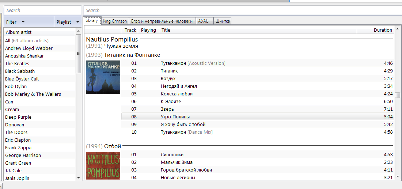This screenshot has width=402, height=189.
Task: Select Frank Zappa artist
Action: pyautogui.click(x=40, y=148)
